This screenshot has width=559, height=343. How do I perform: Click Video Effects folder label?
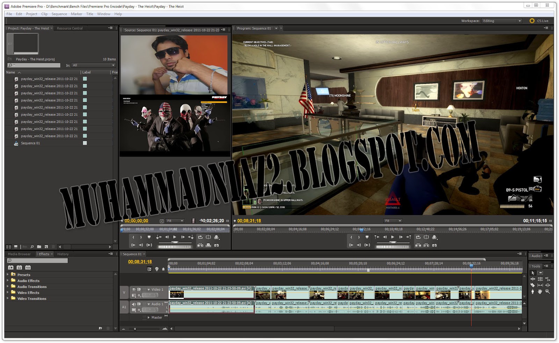pyautogui.click(x=28, y=293)
